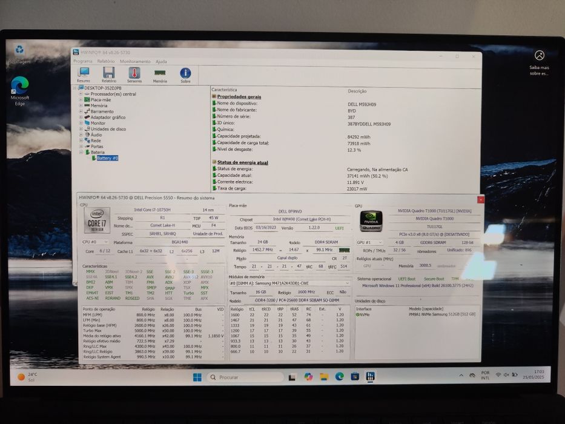Open the Memória toolbar icon
Image resolution: width=565 pixels, height=424 pixels.
(160, 75)
